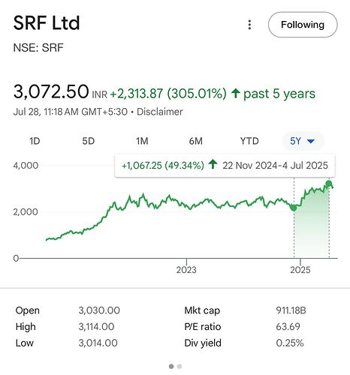Click the 2025 axis label on chart

(300, 270)
